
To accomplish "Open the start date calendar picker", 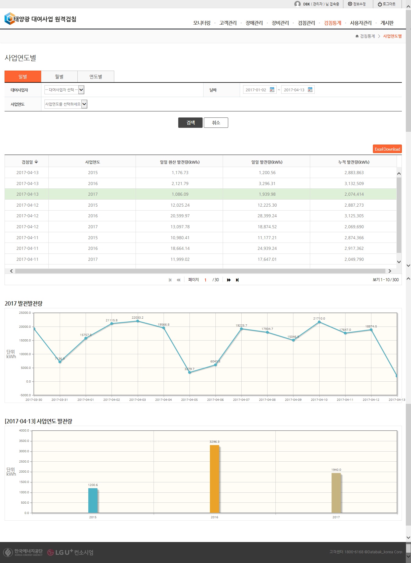I will (272, 89).
